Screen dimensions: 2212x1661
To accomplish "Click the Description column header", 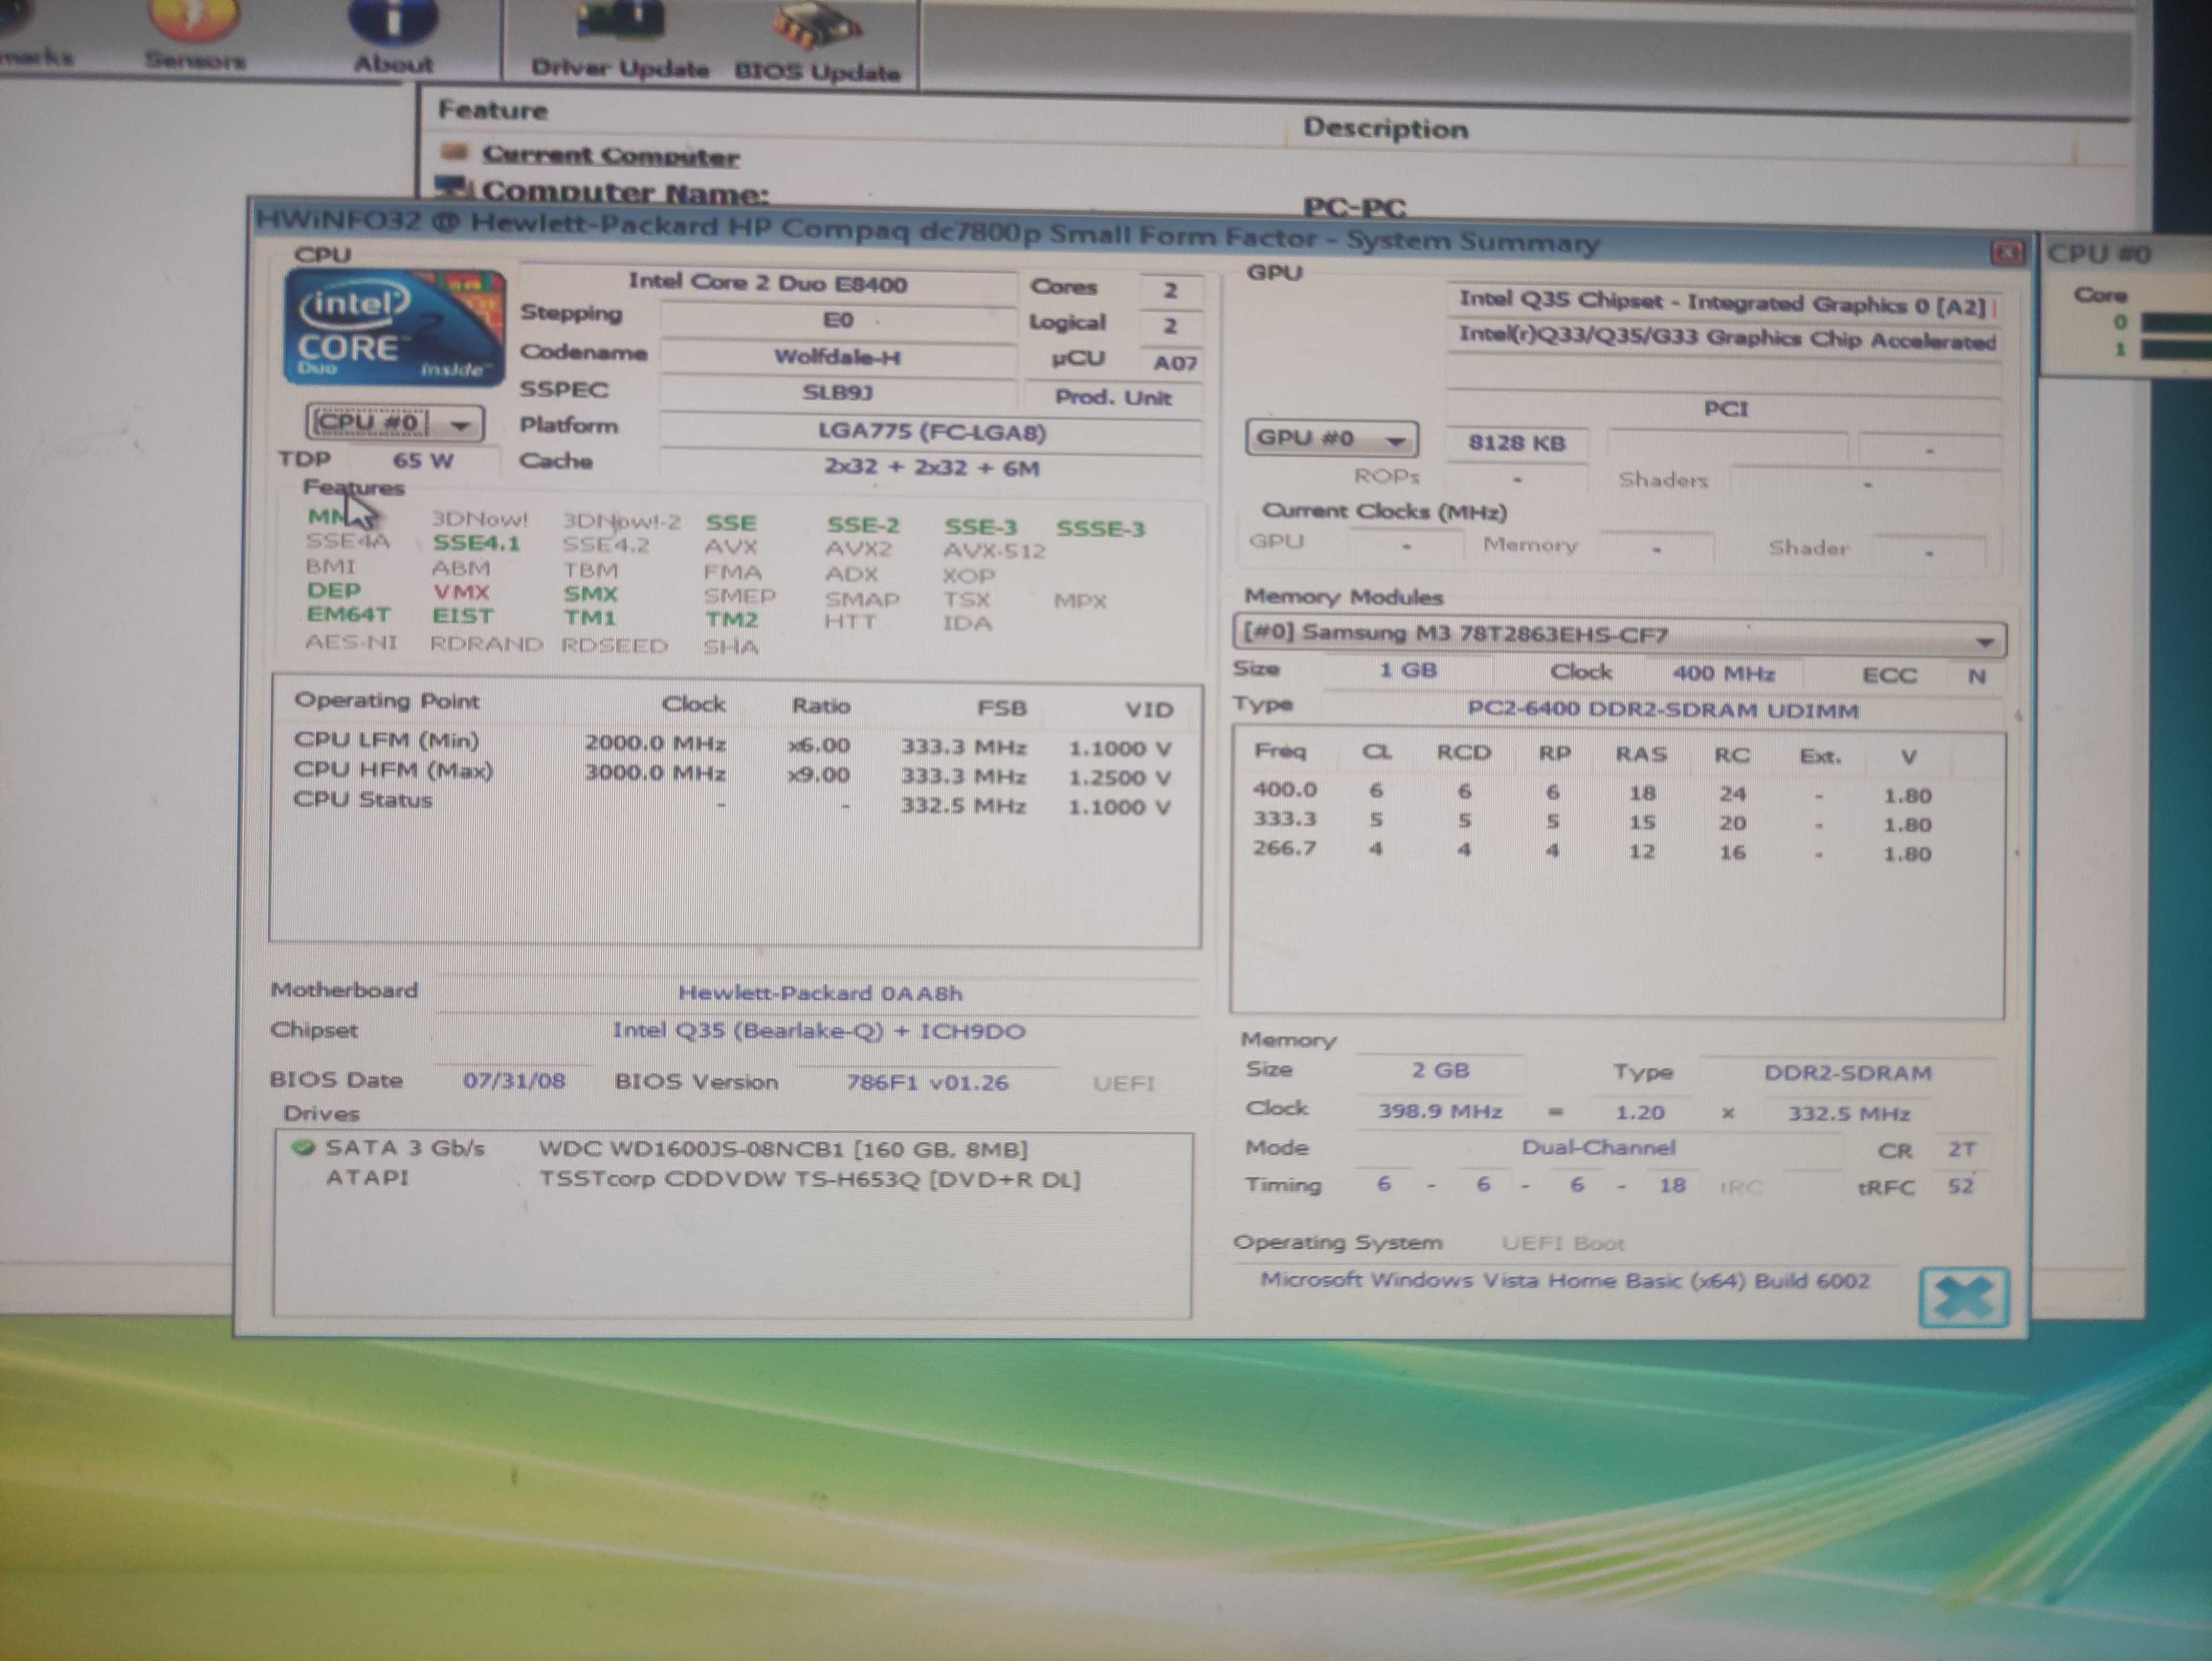I will [1385, 128].
